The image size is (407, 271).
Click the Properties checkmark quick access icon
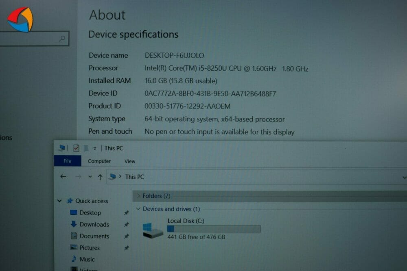point(76,148)
